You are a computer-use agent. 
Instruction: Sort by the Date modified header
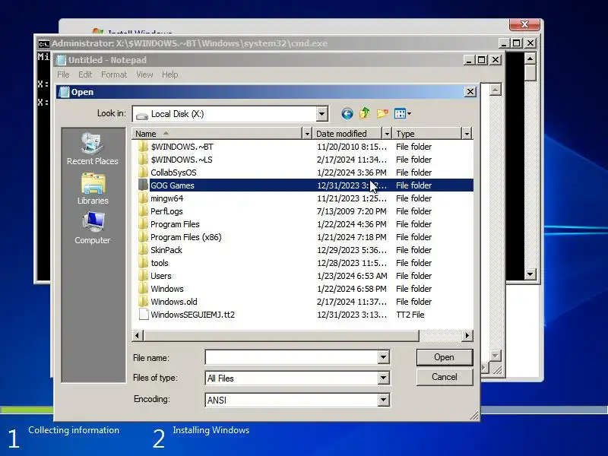pos(347,134)
